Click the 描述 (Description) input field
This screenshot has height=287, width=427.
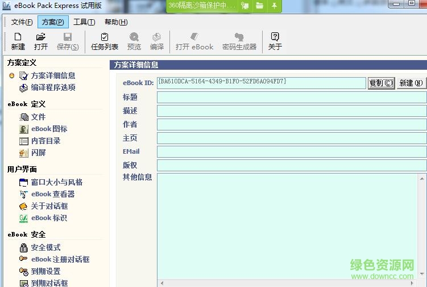[292, 111]
